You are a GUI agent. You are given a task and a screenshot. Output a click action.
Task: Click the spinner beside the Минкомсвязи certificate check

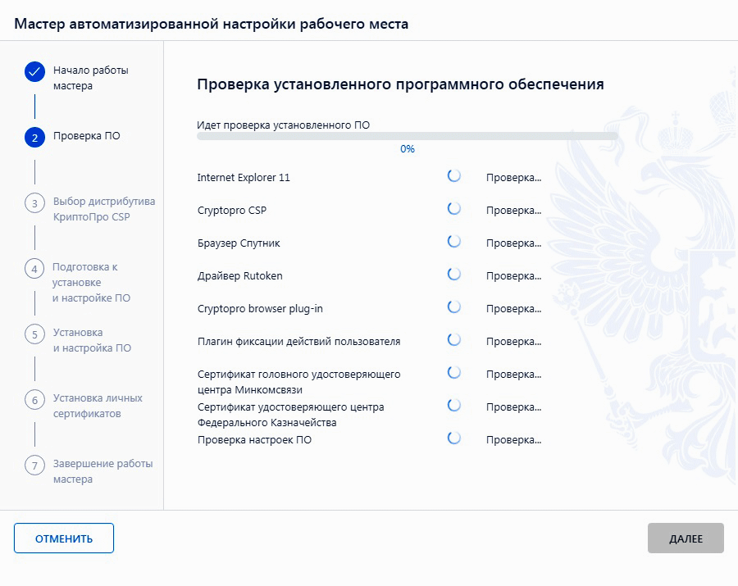[x=454, y=372]
